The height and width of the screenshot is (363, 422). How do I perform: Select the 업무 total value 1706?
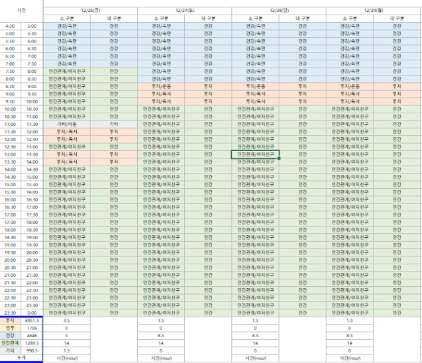point(32,328)
